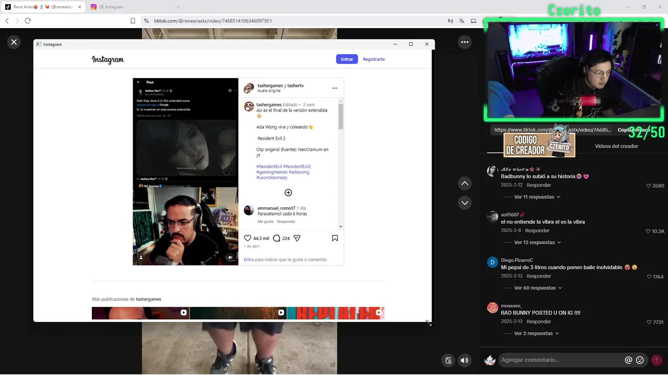
Task: Post the comment with the red arrow button
Action: (x=657, y=360)
